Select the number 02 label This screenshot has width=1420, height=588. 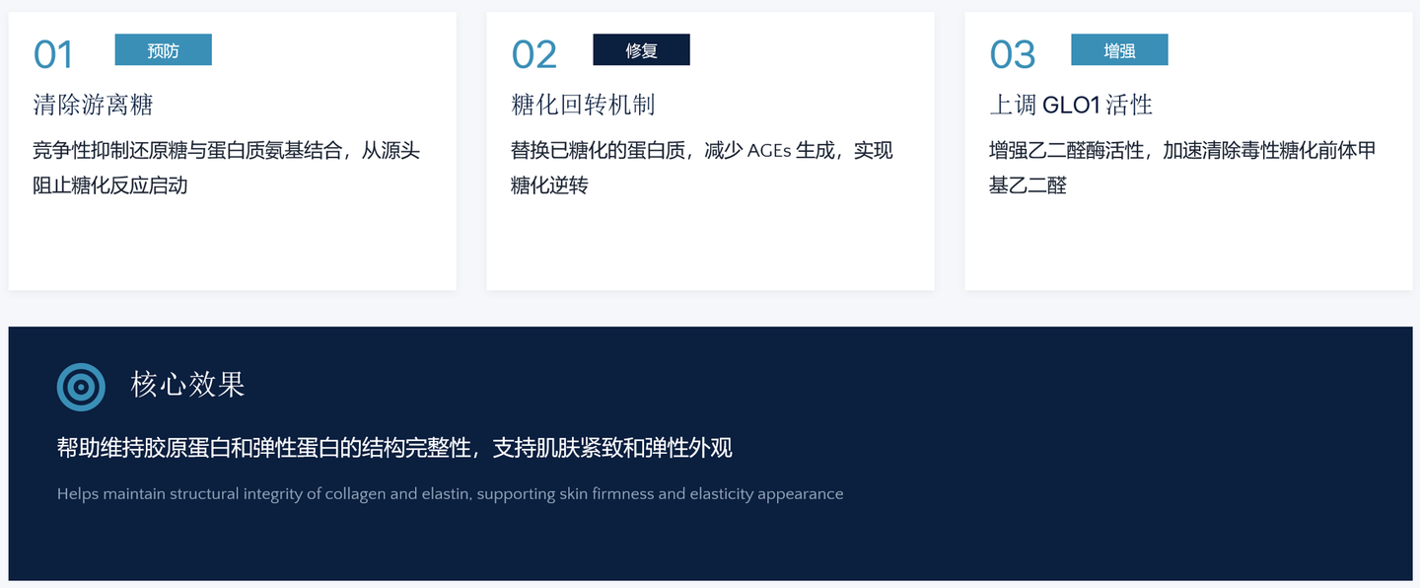(533, 55)
